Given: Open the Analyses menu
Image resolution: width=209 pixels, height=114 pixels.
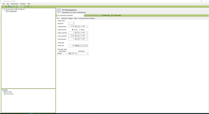Looking at the screenshot, I should coord(23,4).
